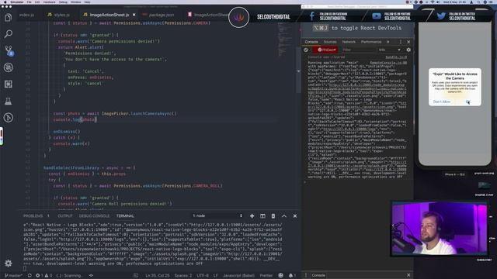
Task: Open the Search view in activity bar
Action: [9, 33]
